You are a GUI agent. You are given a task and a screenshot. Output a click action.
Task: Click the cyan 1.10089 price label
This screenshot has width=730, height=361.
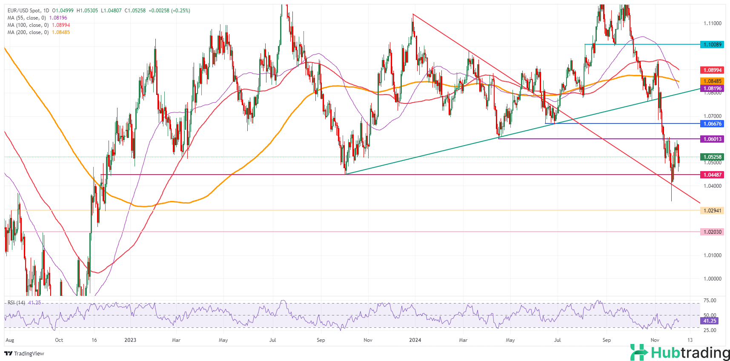click(x=712, y=45)
